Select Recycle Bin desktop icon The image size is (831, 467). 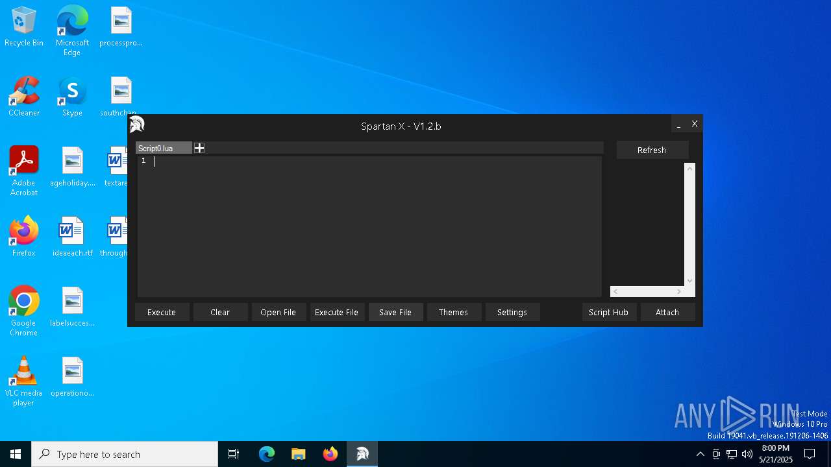tap(24, 27)
